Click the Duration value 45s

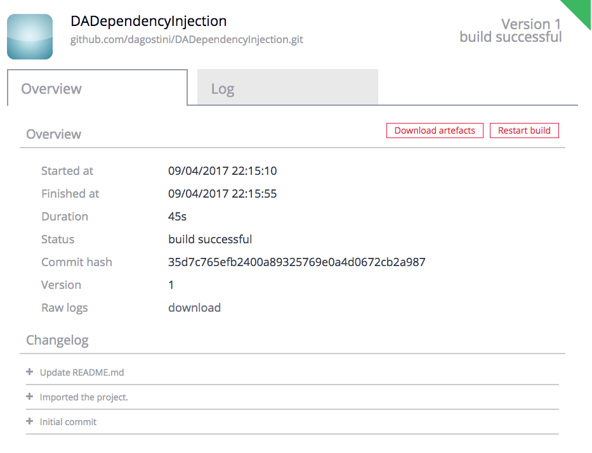[x=177, y=217]
